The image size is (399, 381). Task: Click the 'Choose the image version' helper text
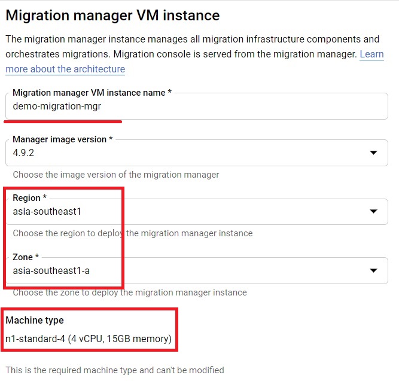[116, 175]
